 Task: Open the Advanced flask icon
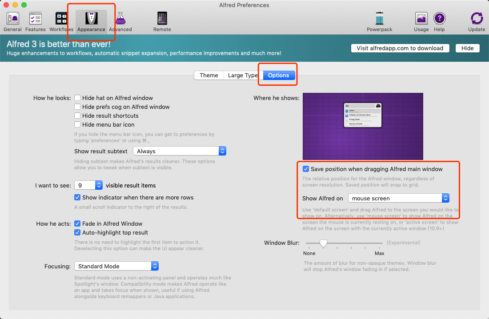click(x=120, y=18)
